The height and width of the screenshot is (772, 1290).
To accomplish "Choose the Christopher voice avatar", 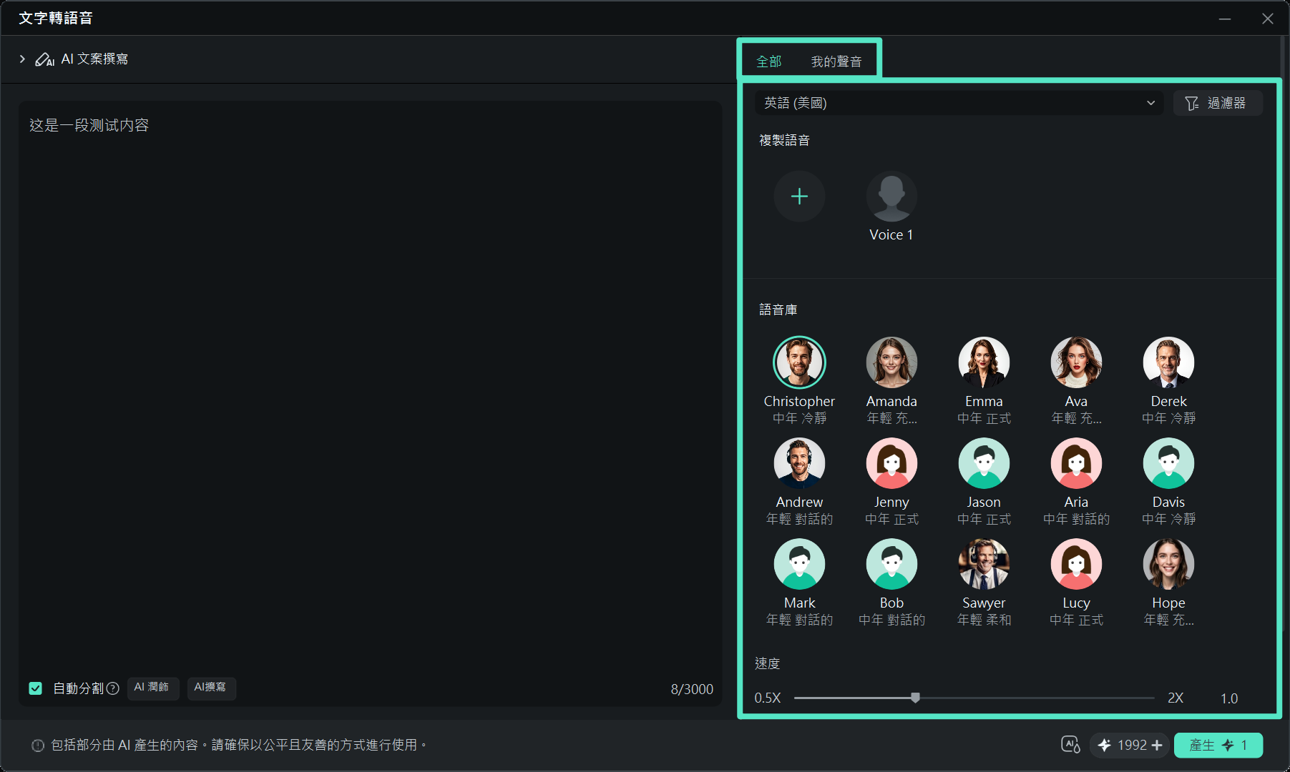I will [x=799, y=362].
